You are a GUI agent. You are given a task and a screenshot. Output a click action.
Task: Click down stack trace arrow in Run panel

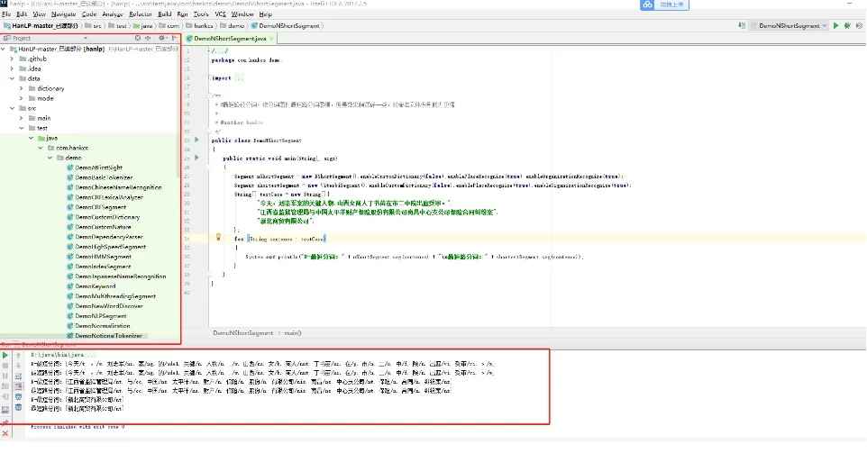coord(18,366)
